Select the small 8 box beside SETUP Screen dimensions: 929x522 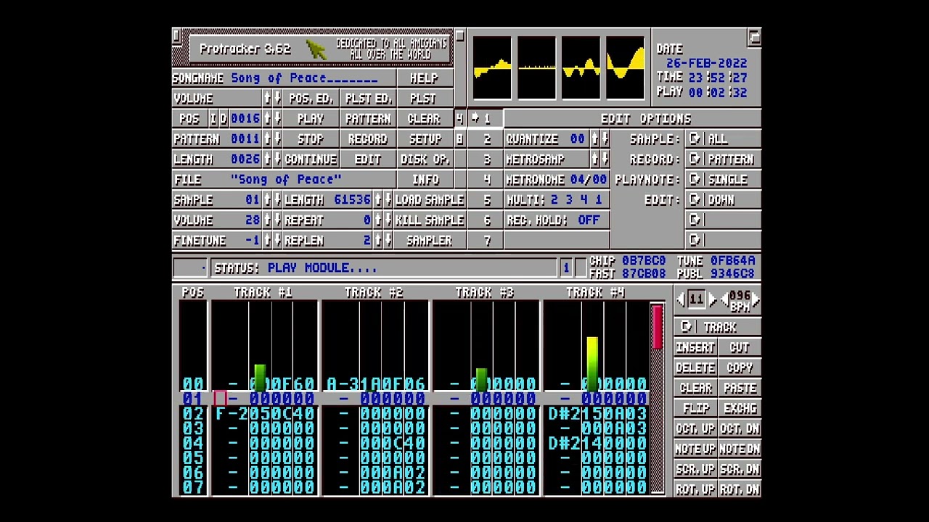[x=459, y=139]
